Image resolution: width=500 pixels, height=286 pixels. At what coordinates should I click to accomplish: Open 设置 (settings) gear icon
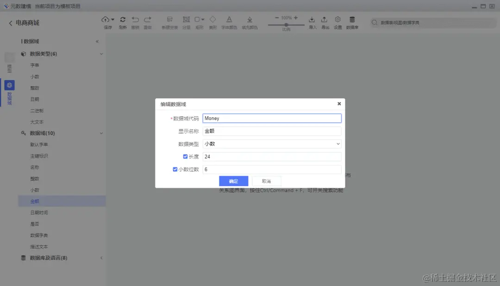[337, 19]
